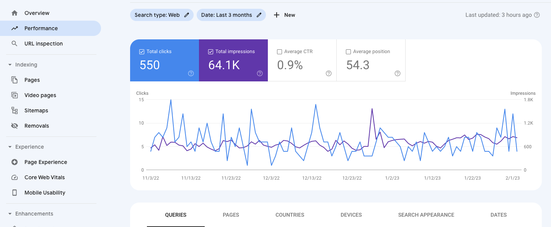Collapse the Indexing section

pyautogui.click(x=9, y=65)
